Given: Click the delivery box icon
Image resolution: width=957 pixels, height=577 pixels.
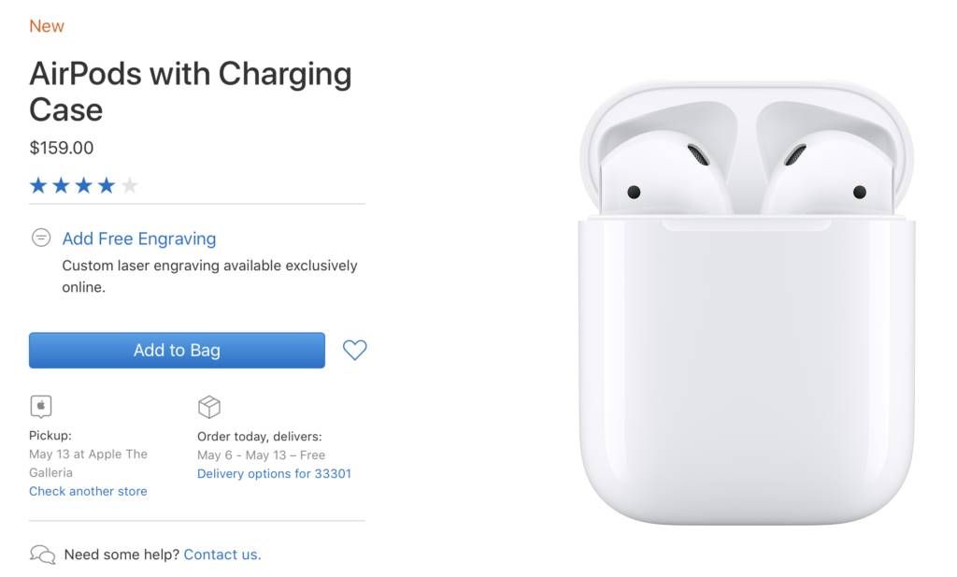Looking at the screenshot, I should click(209, 407).
